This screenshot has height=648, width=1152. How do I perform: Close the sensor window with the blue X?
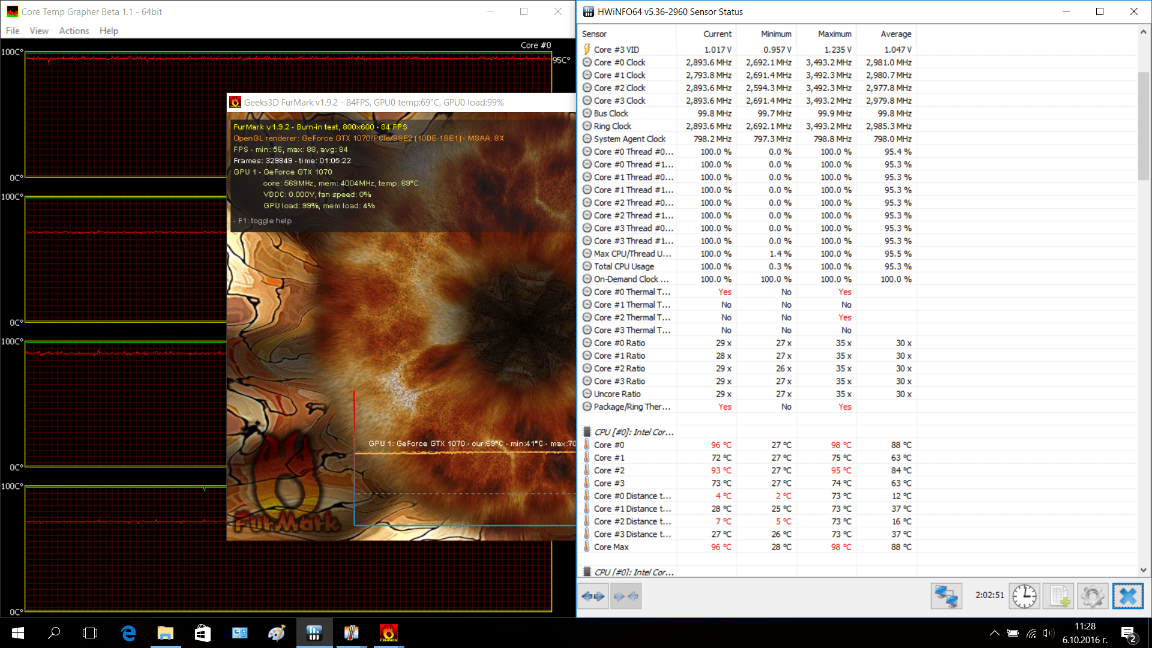point(1128,596)
